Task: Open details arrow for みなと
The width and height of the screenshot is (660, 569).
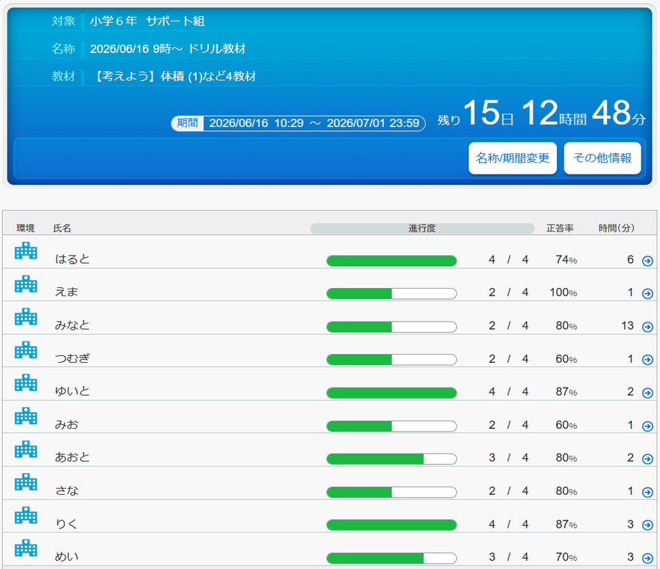Action: click(x=648, y=326)
